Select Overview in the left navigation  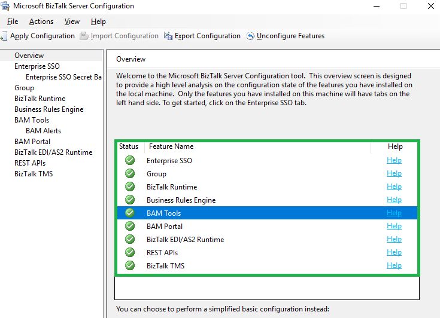29,56
